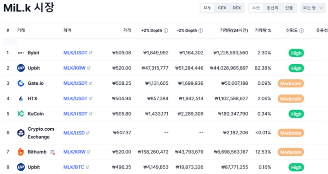The height and width of the screenshot is (174, 328).
Task: Open the MLK/BTC pair link
Action: (x=74, y=167)
